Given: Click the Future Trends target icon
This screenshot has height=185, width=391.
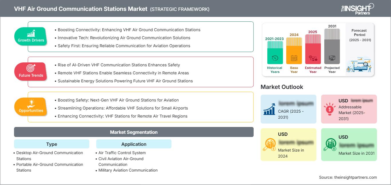Looking at the screenshot, I should click(31, 68).
